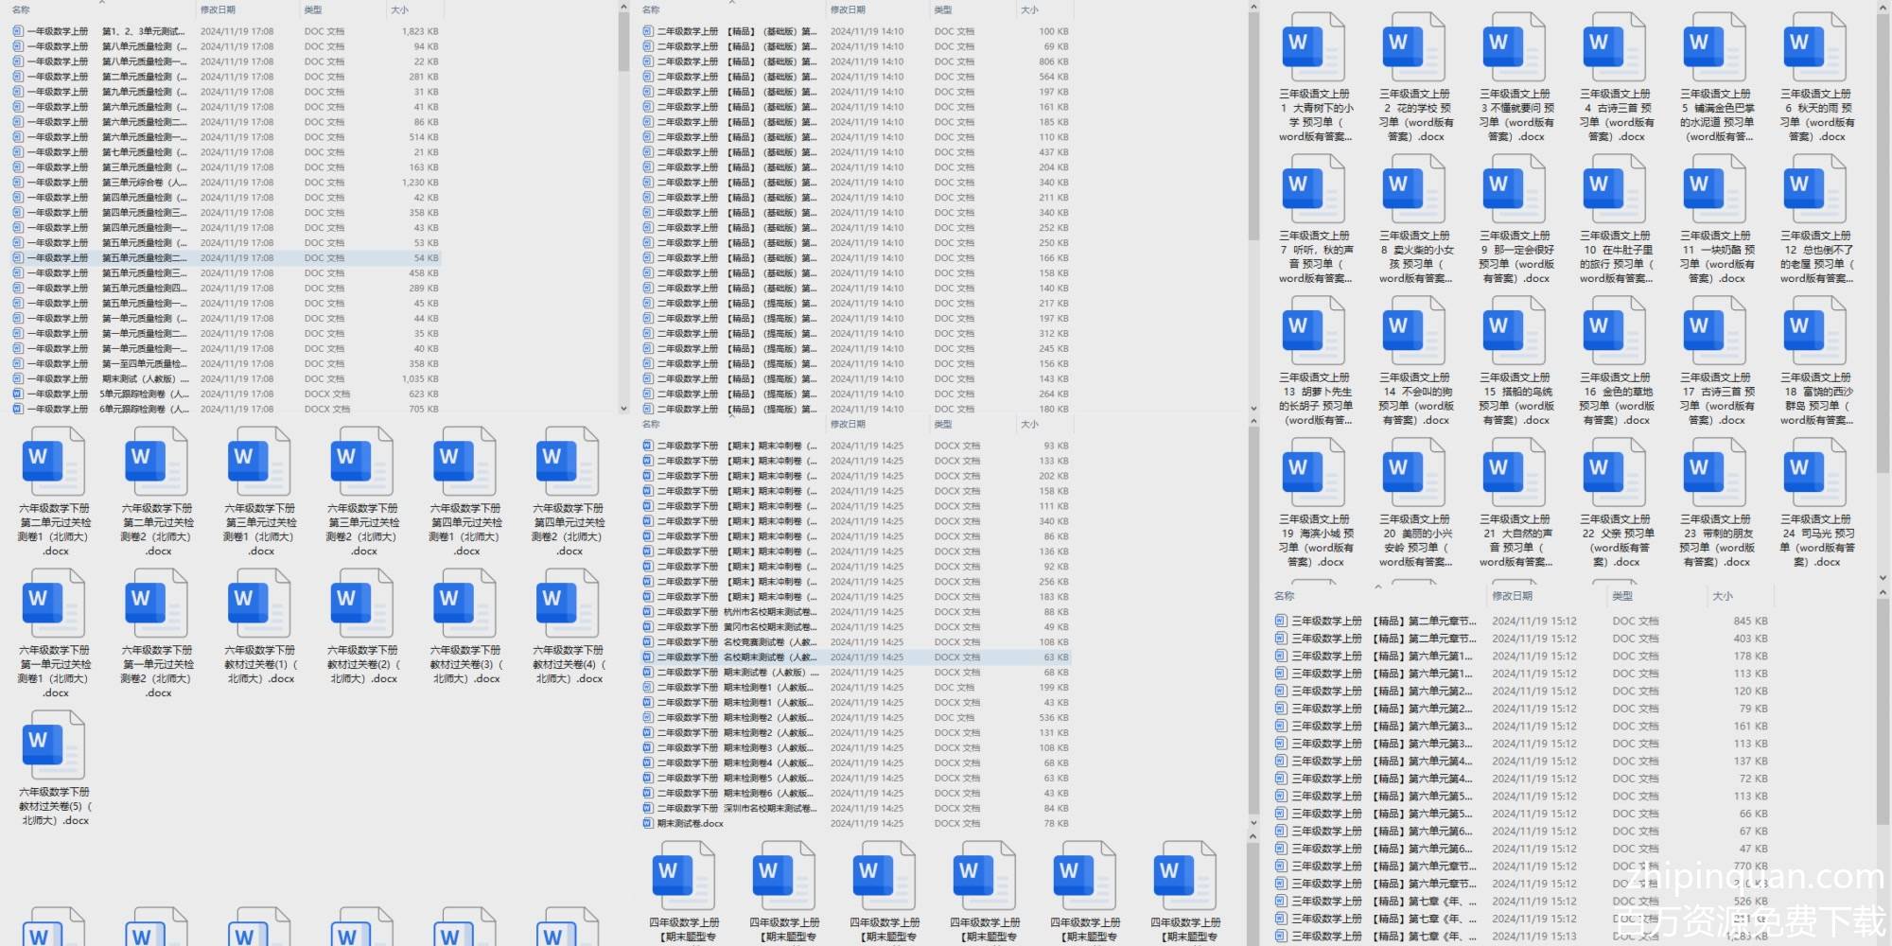
Task: Select the '22 父亲' document icon
Action: click(x=1615, y=474)
